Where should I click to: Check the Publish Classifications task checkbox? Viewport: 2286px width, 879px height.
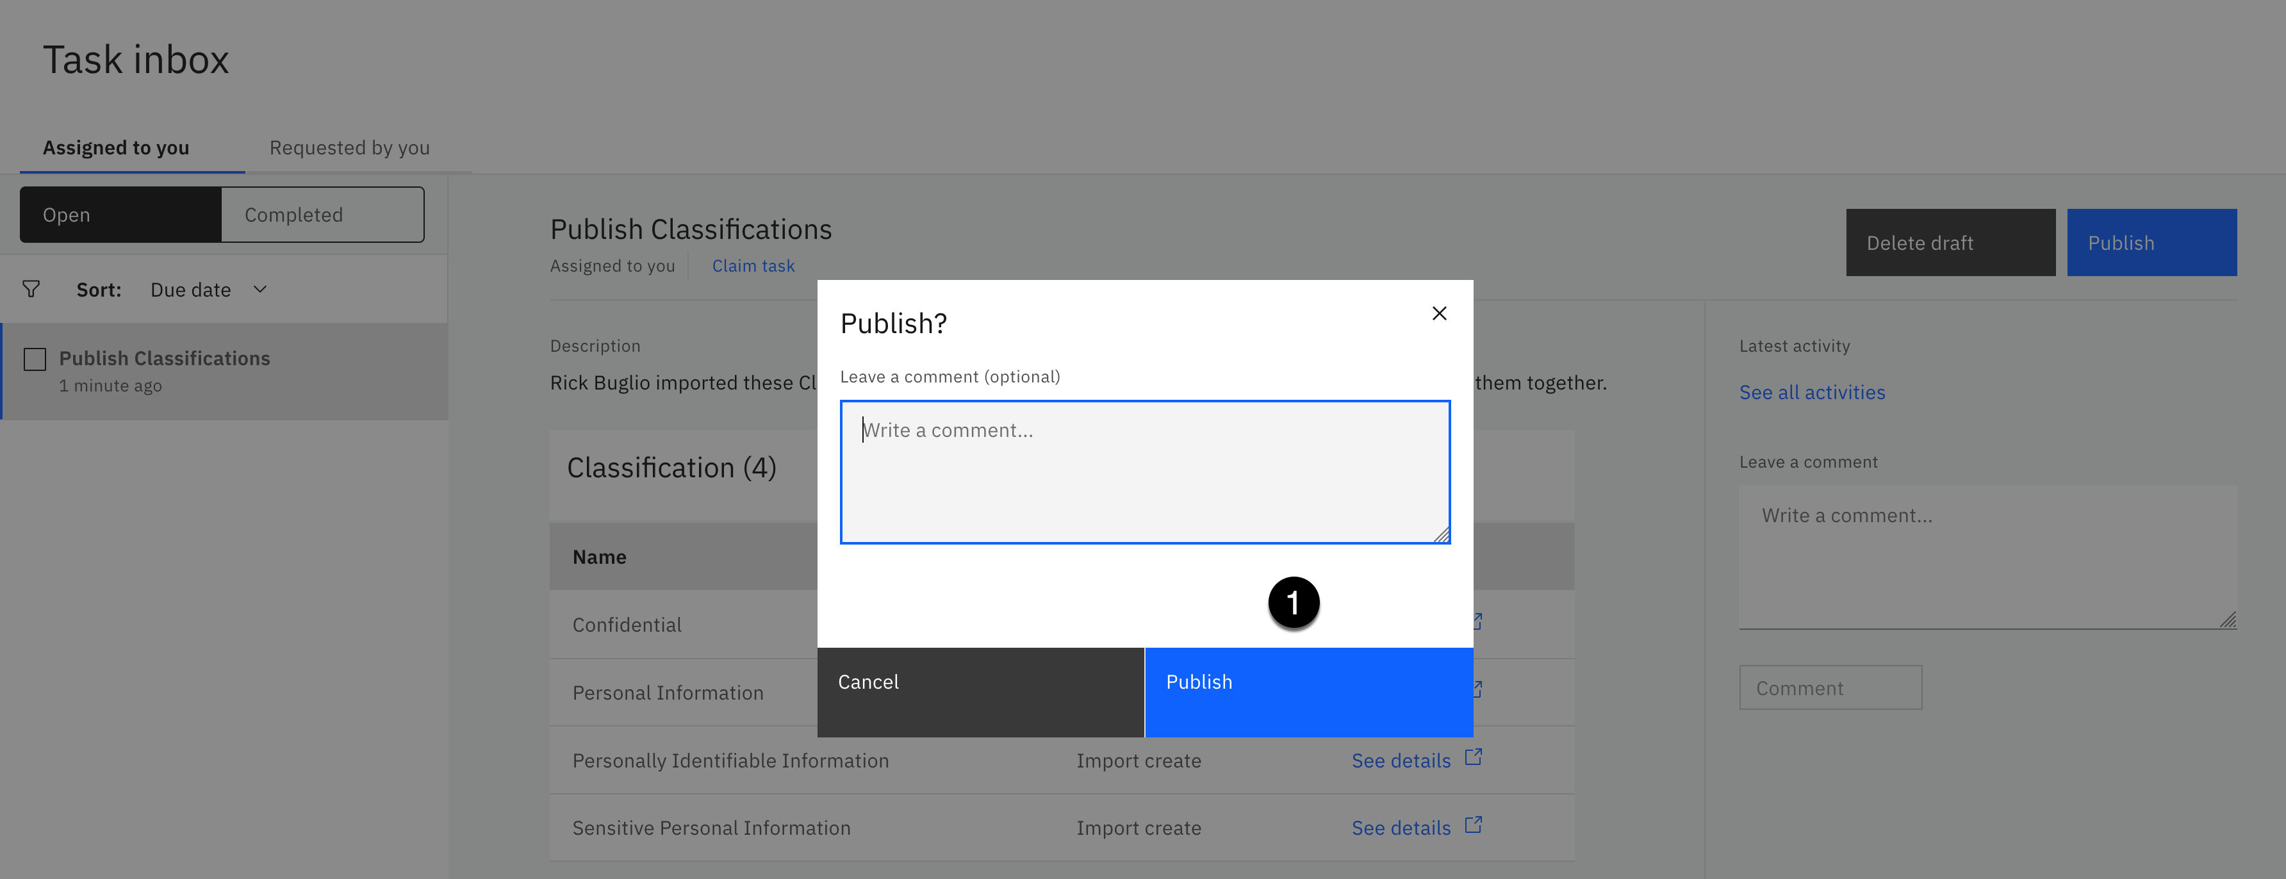(x=35, y=359)
